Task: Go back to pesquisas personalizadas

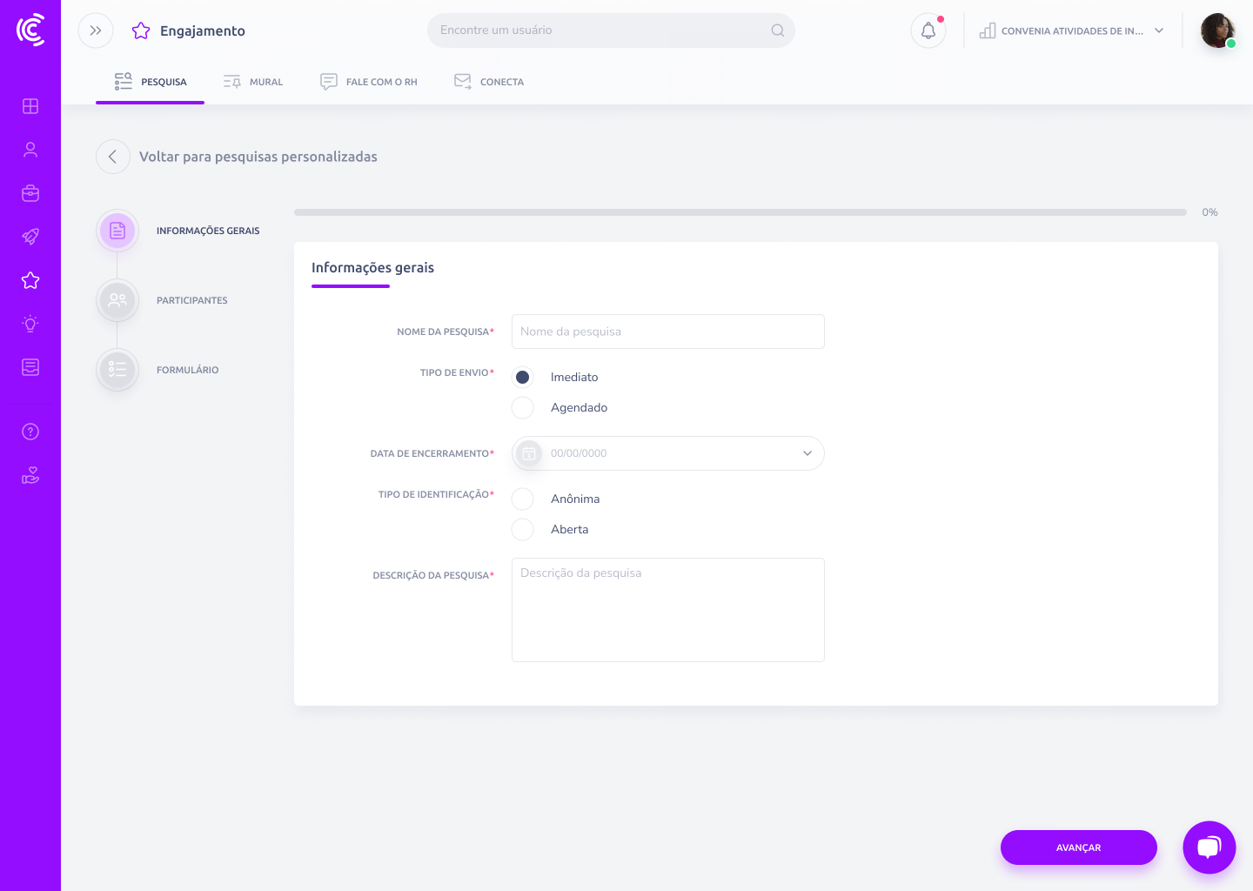Action: coord(113,157)
